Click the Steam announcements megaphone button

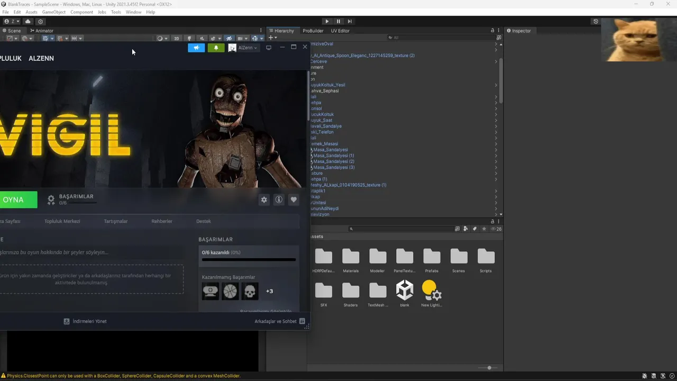coord(196,48)
